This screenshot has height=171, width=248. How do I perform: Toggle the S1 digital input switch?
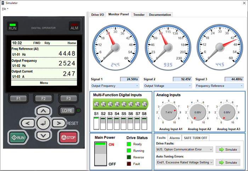tap(96, 123)
